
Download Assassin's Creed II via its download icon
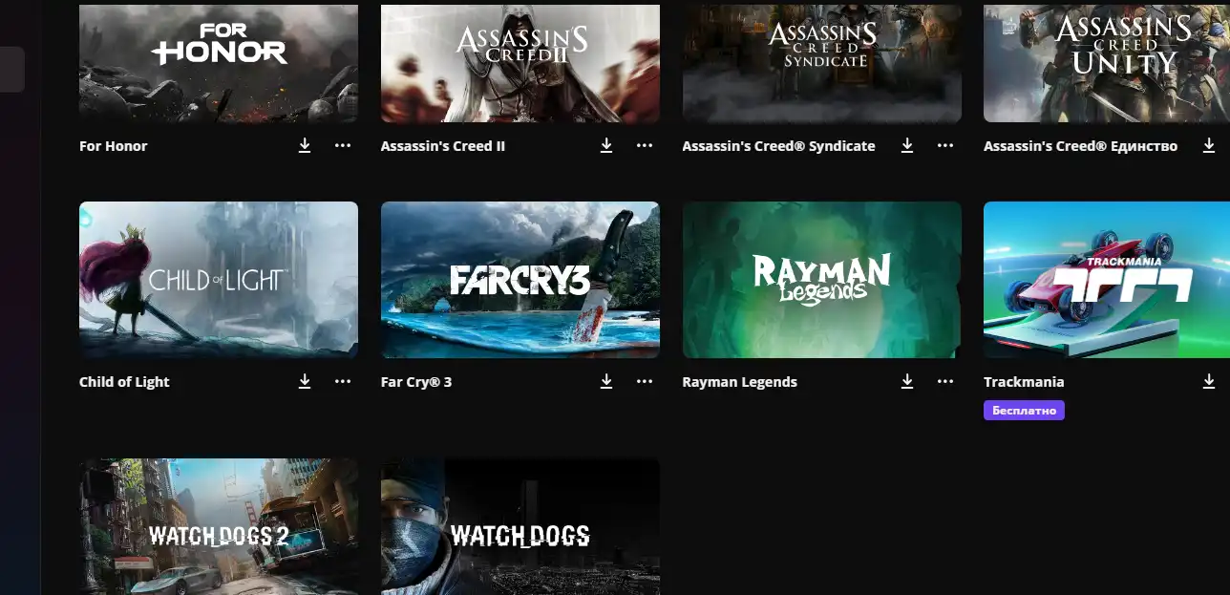pos(606,145)
